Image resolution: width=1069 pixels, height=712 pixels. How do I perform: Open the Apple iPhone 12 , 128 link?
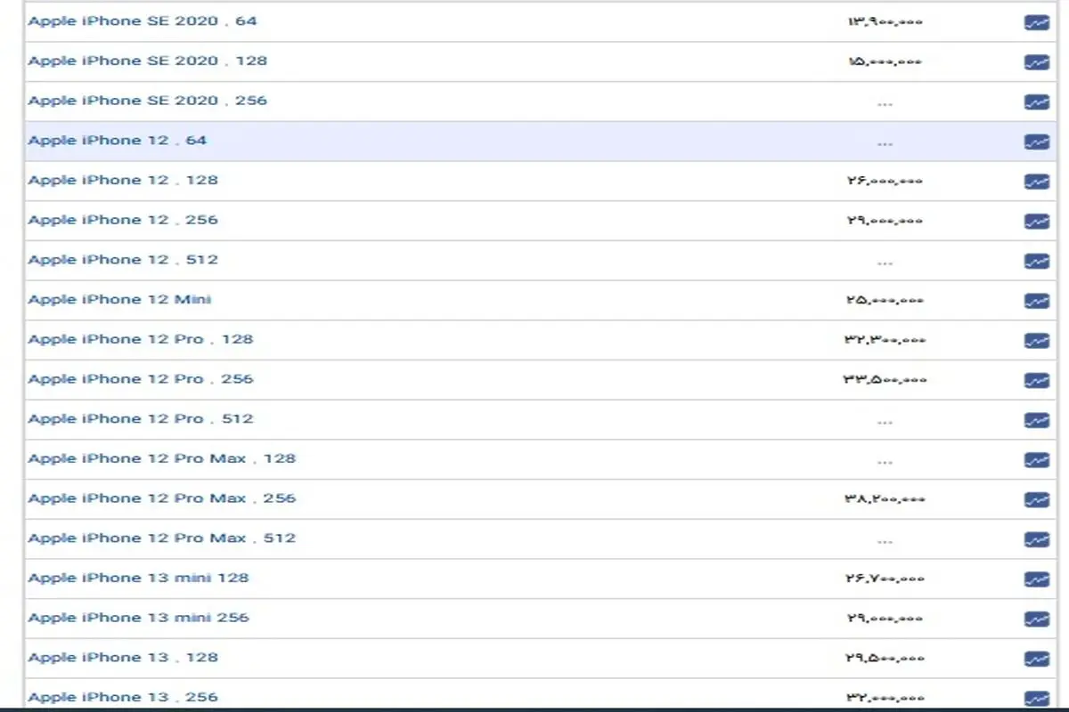tap(123, 180)
